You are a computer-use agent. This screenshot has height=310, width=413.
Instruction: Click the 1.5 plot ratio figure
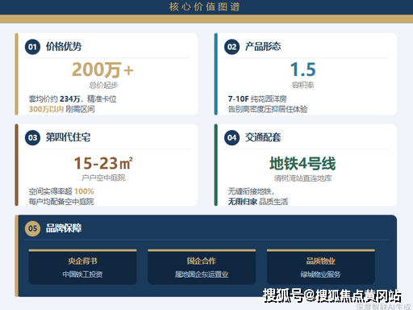click(x=303, y=69)
